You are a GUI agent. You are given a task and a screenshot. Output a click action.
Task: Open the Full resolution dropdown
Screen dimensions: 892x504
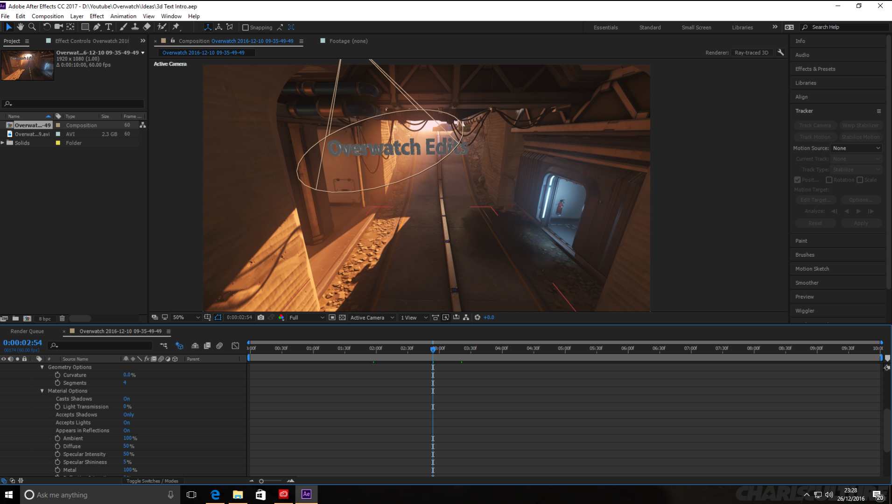306,317
